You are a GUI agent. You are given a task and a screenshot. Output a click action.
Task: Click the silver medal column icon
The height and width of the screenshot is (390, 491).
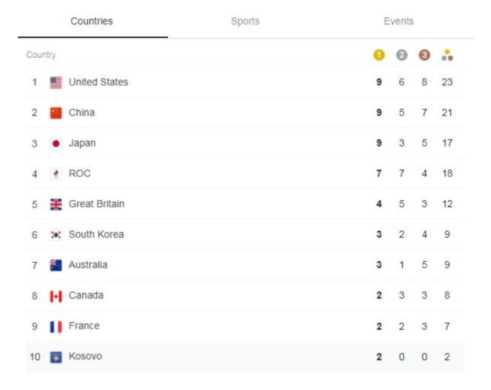point(401,55)
